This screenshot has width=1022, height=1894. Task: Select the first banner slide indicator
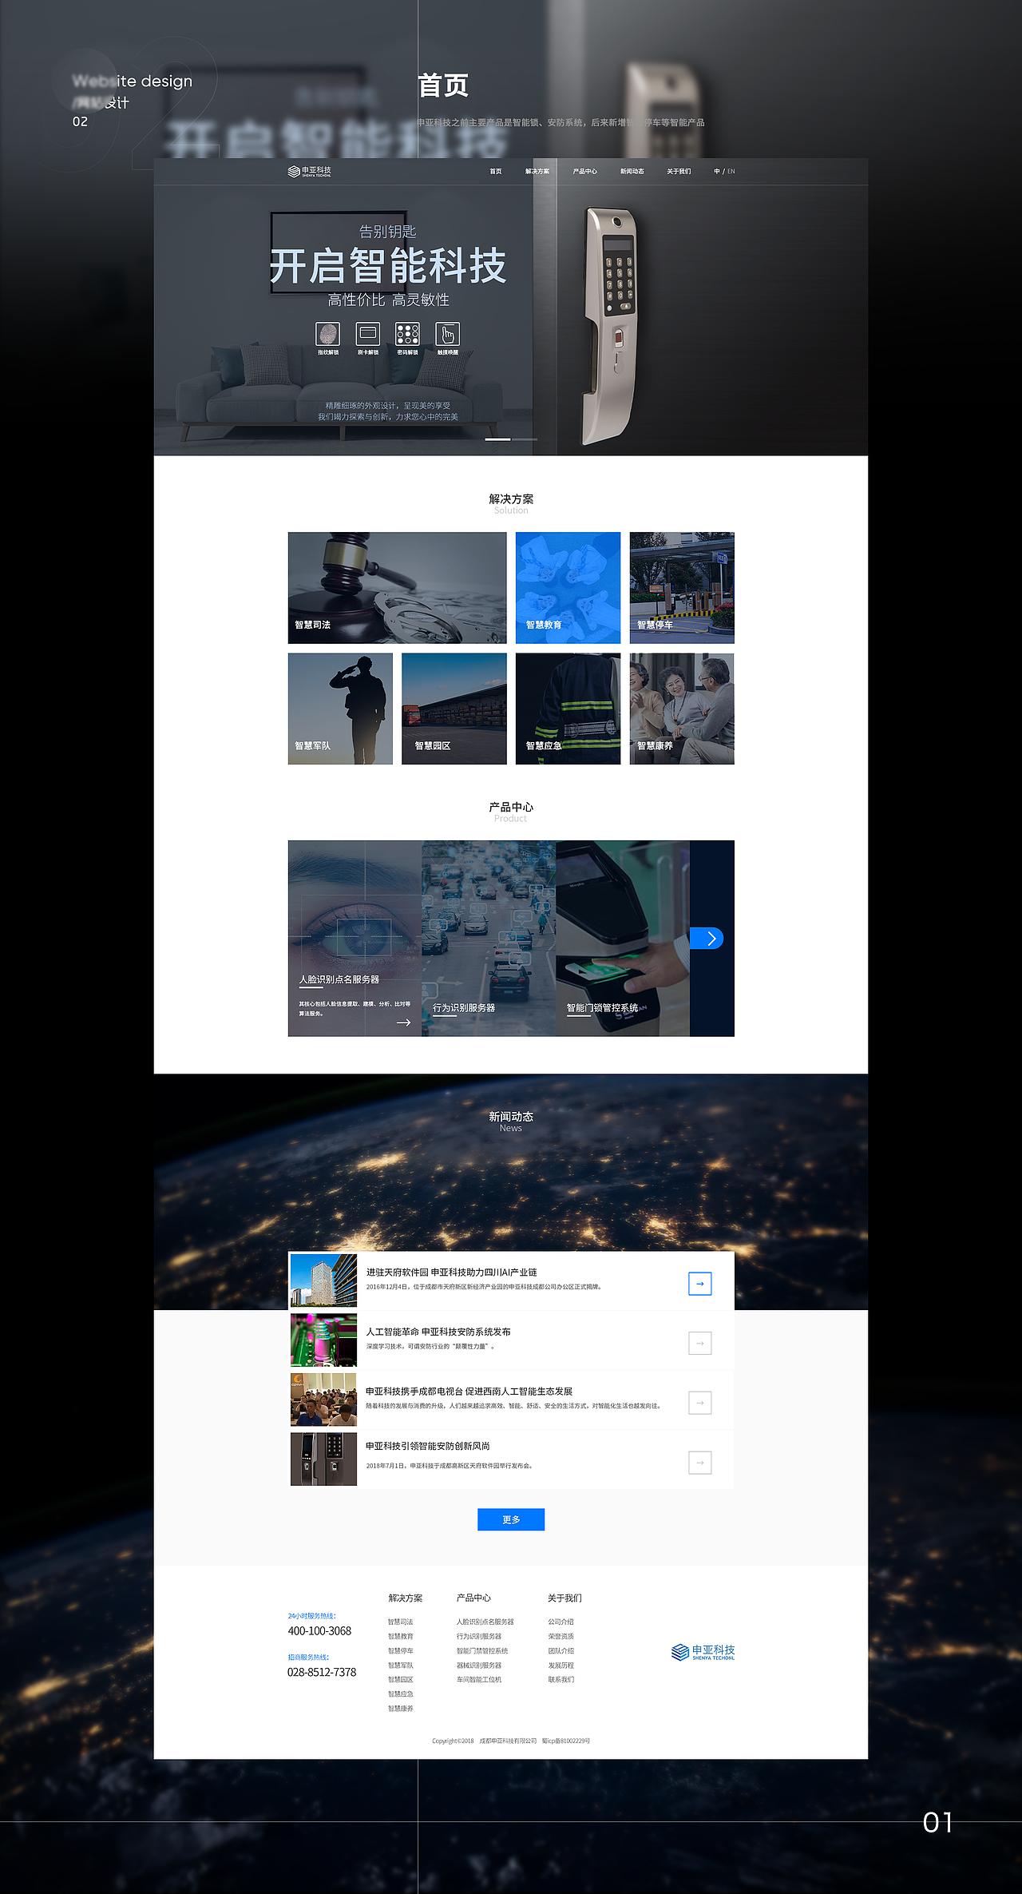[x=497, y=439]
